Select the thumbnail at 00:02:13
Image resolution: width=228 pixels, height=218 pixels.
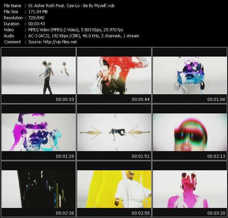[x=190, y=132]
